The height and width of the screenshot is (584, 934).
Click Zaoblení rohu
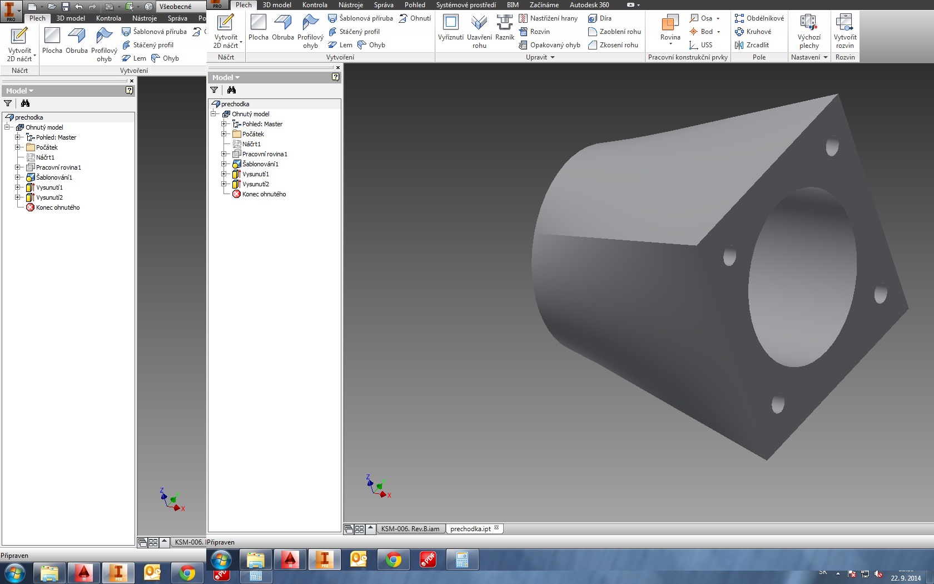614,32
